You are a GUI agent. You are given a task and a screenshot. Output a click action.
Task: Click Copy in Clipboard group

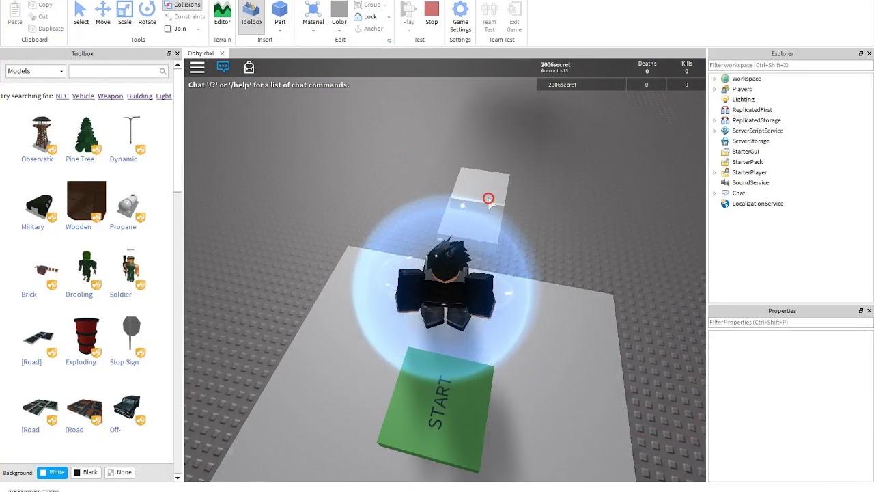click(40, 5)
